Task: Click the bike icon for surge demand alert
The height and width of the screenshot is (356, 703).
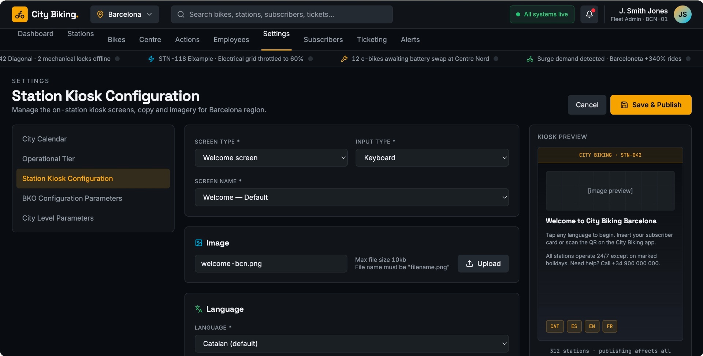Action: pos(530,59)
